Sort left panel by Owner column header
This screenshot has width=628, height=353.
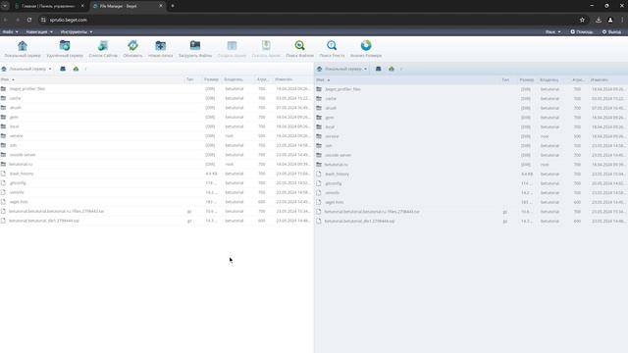pyautogui.click(x=234, y=79)
